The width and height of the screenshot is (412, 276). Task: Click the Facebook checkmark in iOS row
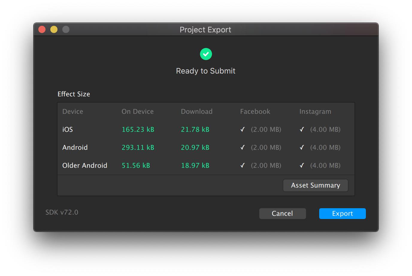click(243, 129)
